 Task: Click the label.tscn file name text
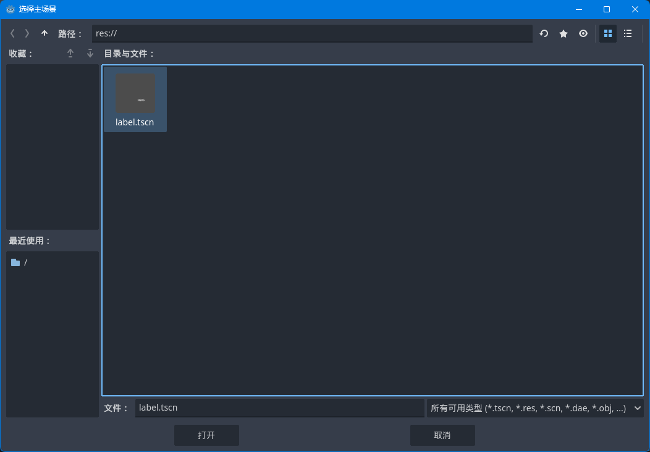(x=135, y=122)
